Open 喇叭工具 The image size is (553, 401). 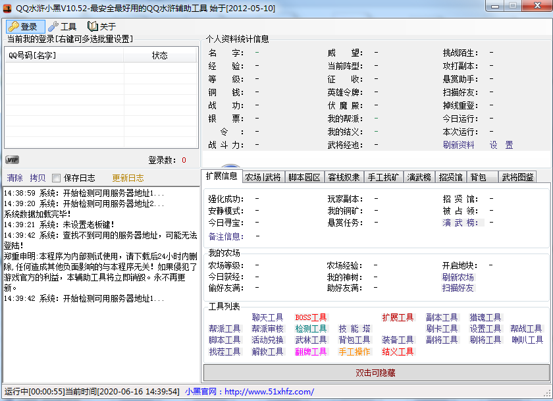pyautogui.click(x=527, y=340)
